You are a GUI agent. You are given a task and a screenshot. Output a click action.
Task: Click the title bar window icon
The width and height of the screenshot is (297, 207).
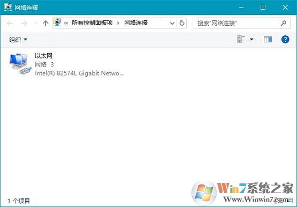point(8,7)
